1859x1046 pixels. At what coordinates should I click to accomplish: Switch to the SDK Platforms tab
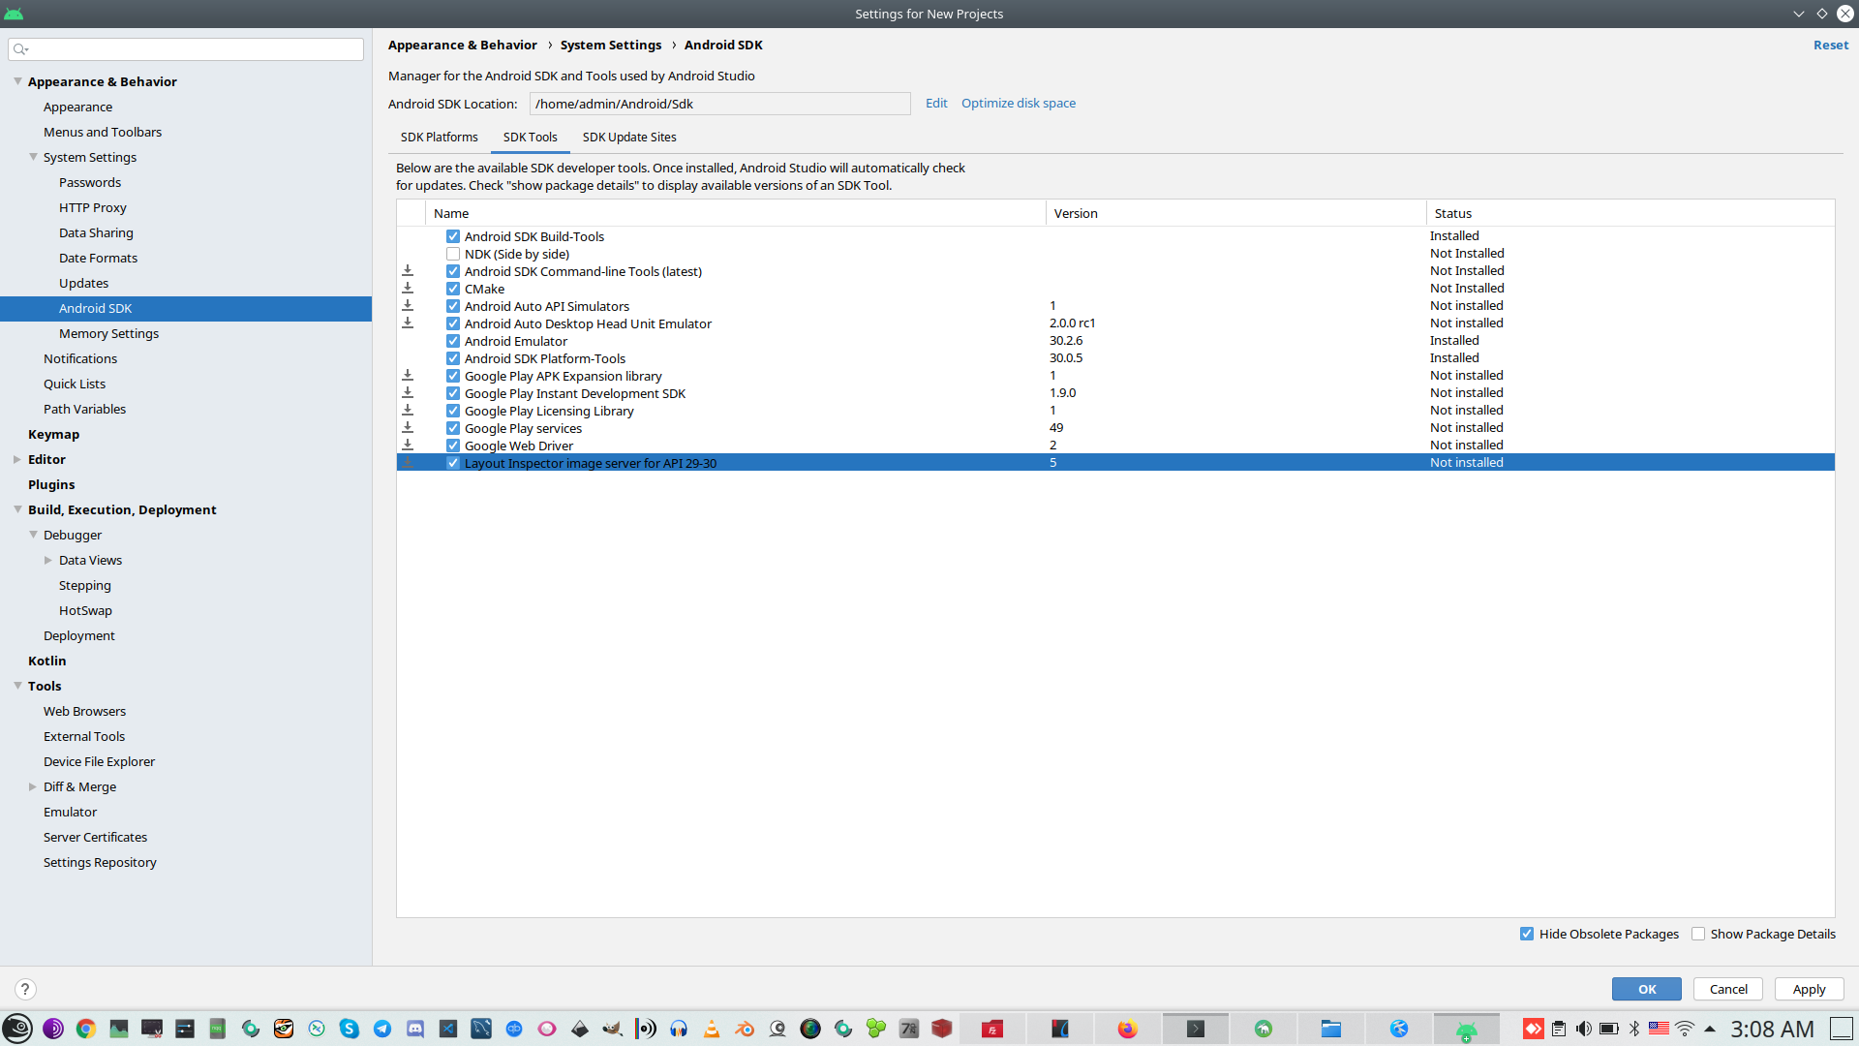tap(439, 137)
